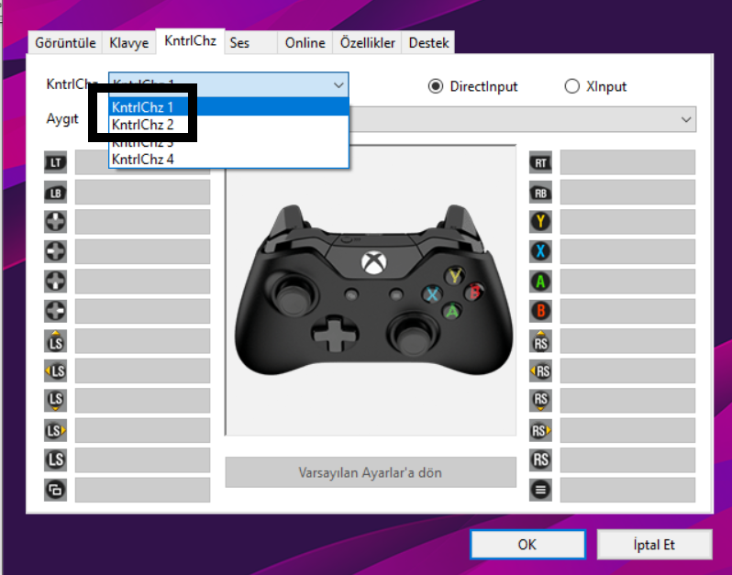Select the D-pad down icon
The height and width of the screenshot is (575, 732).
click(x=56, y=282)
